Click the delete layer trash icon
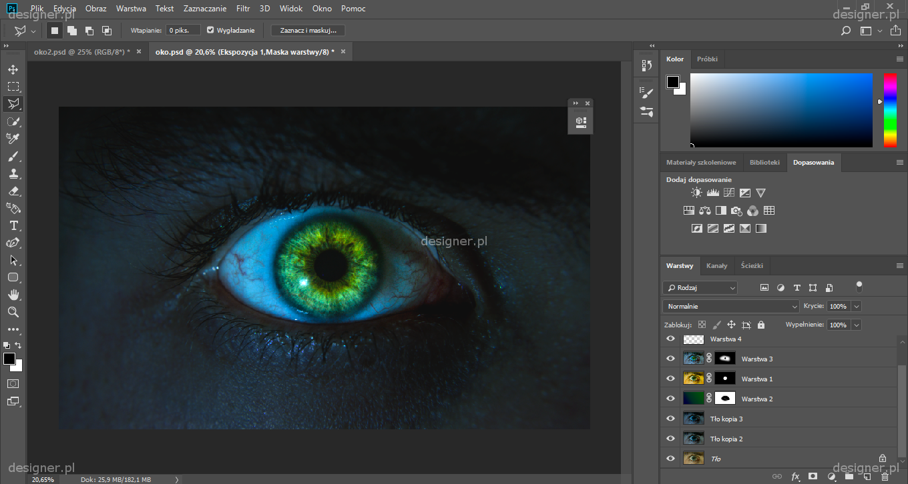 [x=885, y=477]
